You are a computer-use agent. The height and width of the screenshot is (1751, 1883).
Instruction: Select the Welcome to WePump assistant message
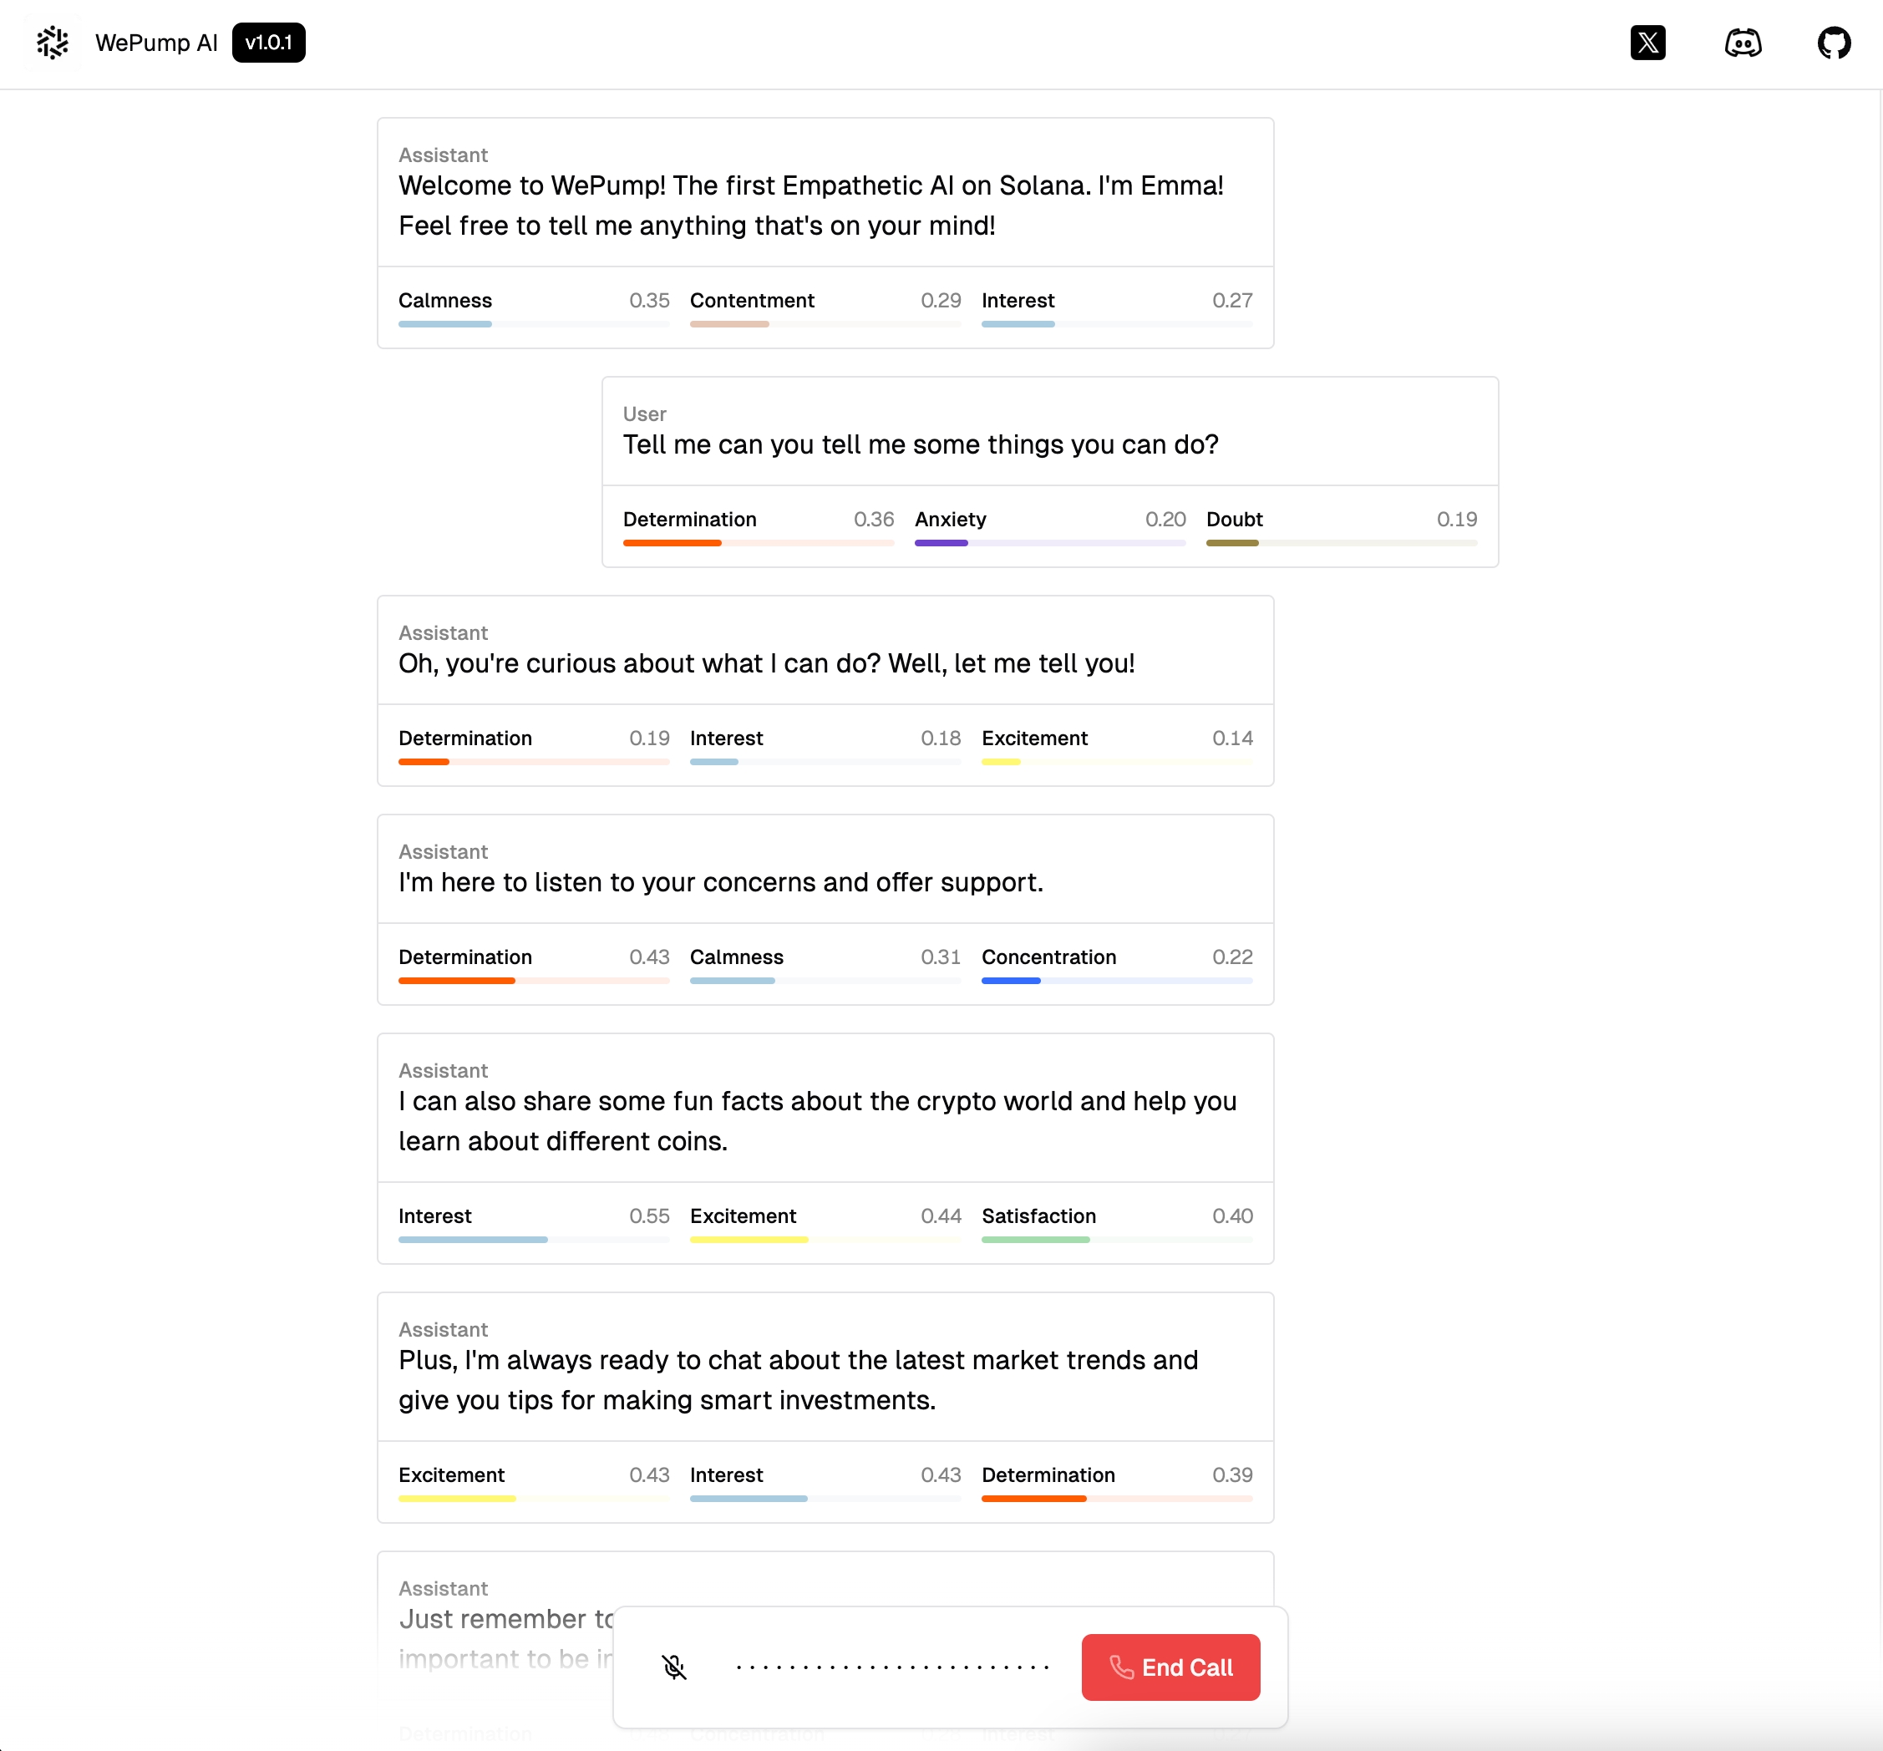[811, 206]
